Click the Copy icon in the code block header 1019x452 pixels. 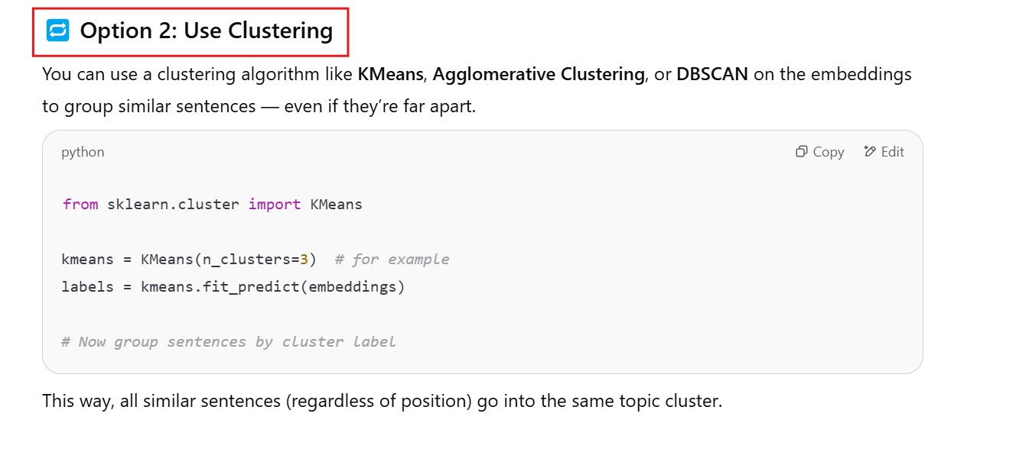tap(802, 152)
